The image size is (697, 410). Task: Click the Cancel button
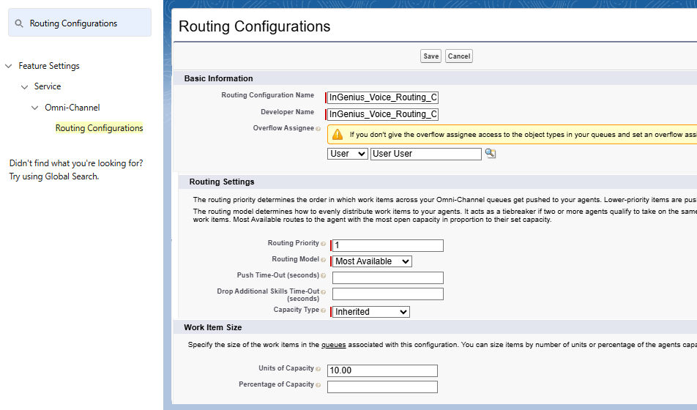pyautogui.click(x=459, y=56)
